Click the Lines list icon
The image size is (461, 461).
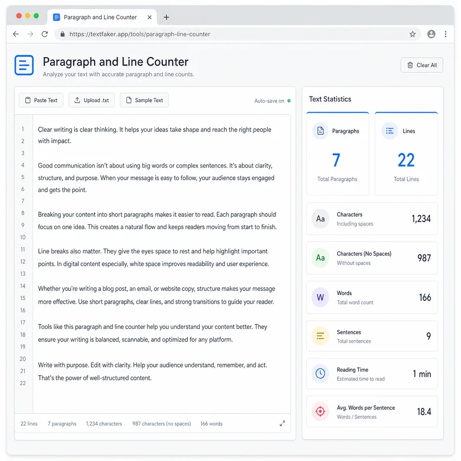(x=390, y=131)
